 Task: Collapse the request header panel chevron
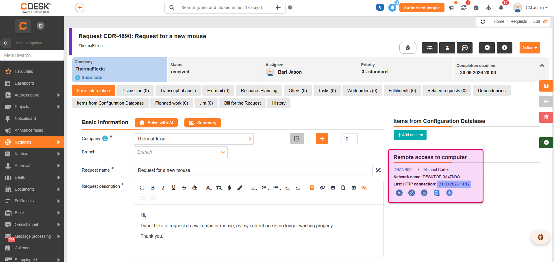(542, 66)
